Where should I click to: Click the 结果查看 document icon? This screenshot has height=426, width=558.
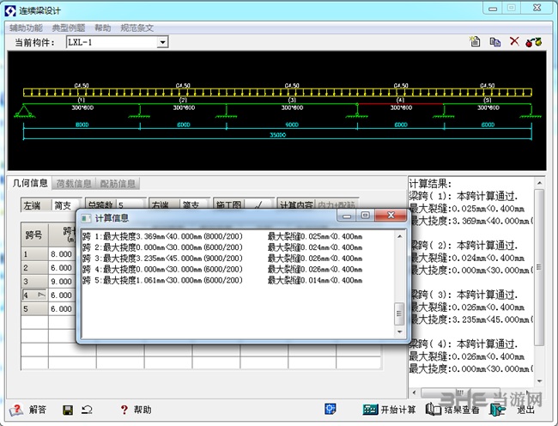coord(433,410)
